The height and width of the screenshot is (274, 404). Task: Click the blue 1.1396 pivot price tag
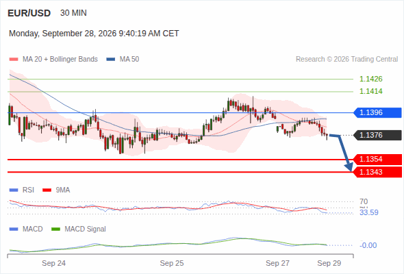point(377,112)
